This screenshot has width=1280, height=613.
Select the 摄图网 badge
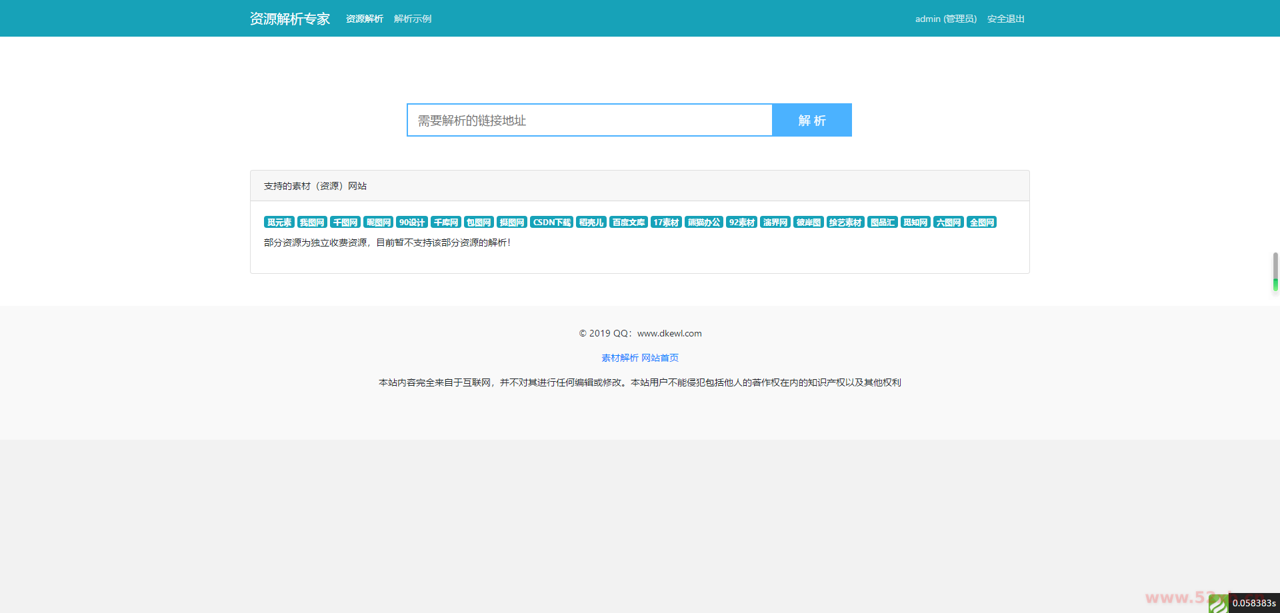pos(512,222)
